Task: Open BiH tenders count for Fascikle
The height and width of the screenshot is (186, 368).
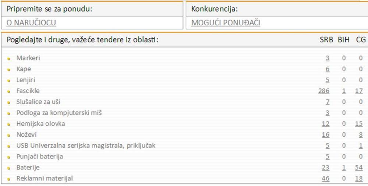Action: (344, 91)
